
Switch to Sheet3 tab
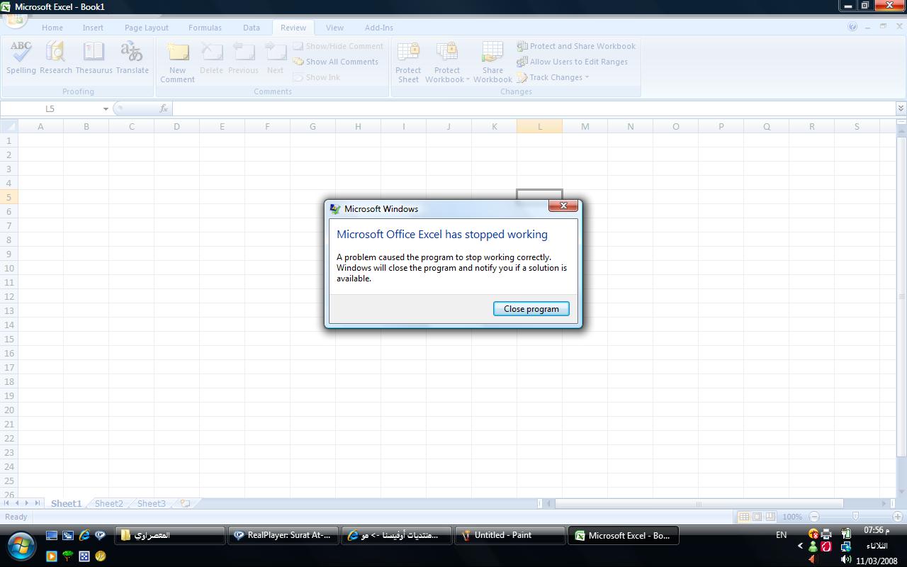pos(151,503)
